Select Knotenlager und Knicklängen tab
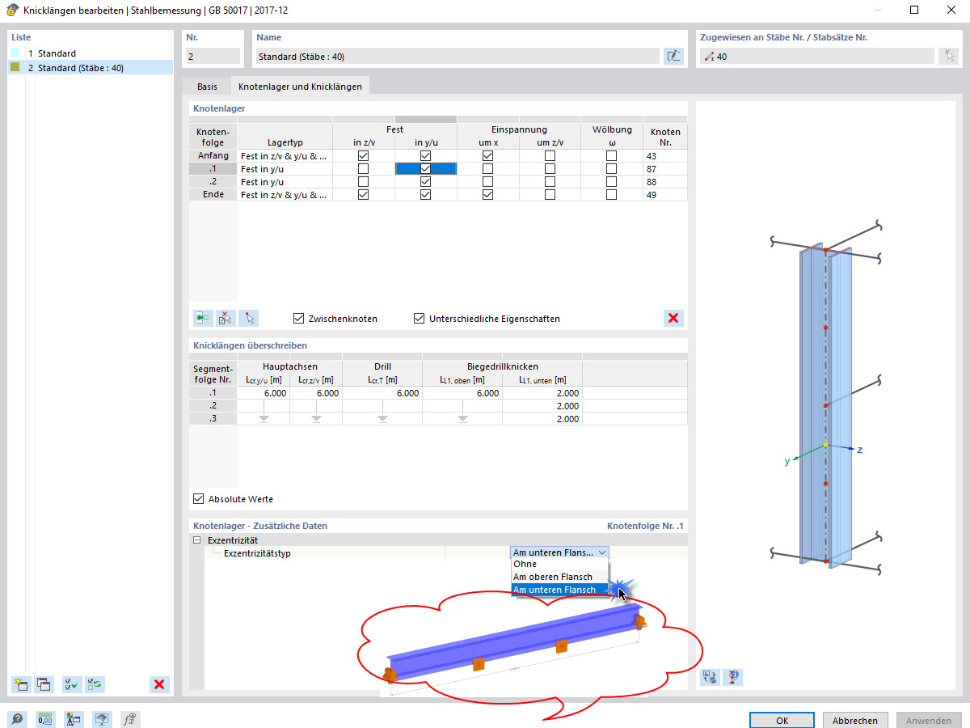 point(300,86)
